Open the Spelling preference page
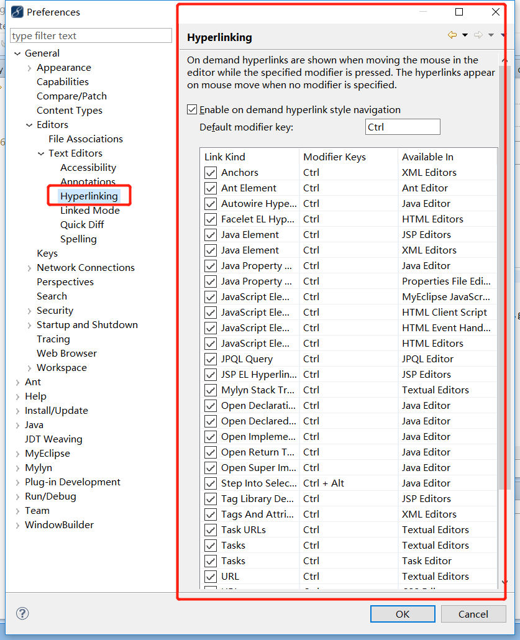 78,239
